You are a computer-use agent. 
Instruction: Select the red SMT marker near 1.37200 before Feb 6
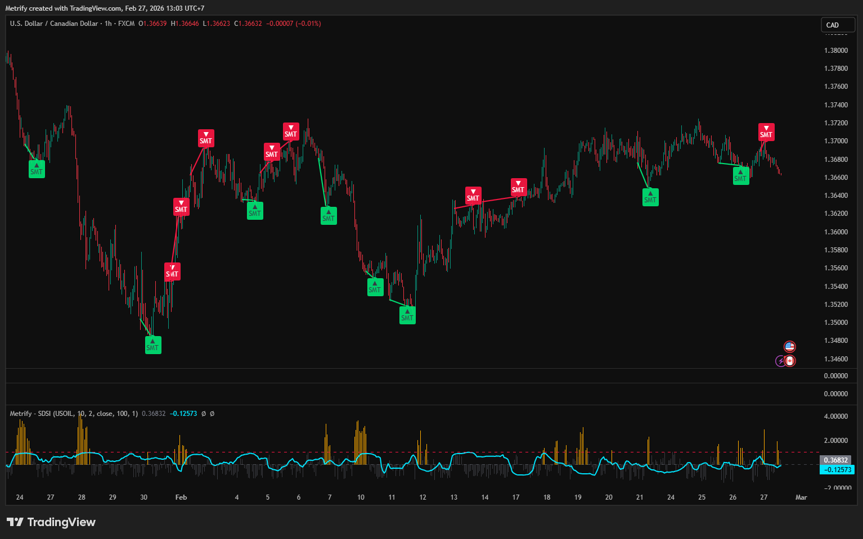(x=291, y=132)
